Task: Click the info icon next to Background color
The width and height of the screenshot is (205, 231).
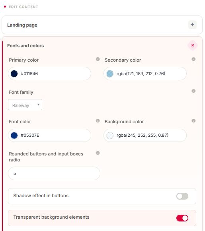Action: click(193, 121)
